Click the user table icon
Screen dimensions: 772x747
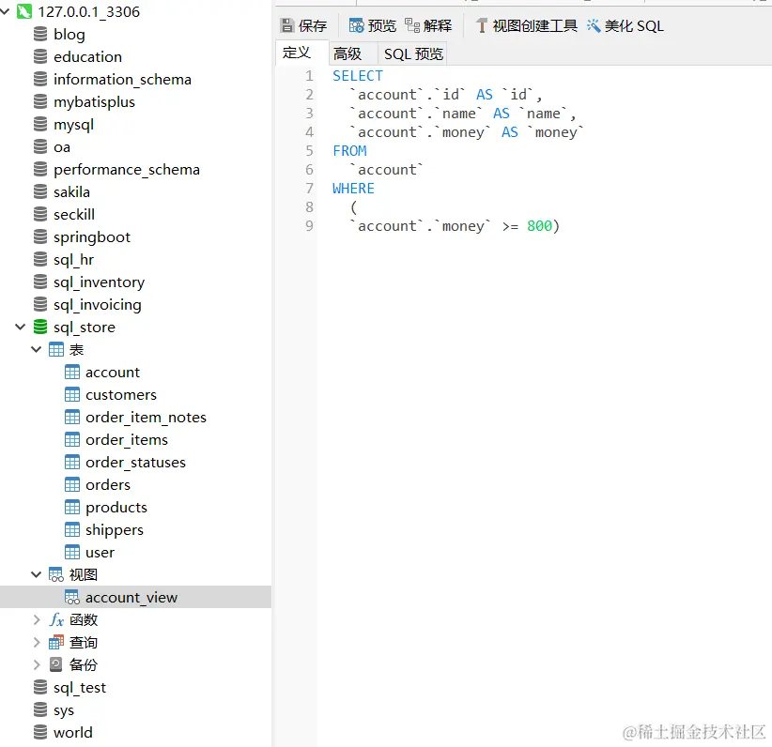(x=72, y=552)
